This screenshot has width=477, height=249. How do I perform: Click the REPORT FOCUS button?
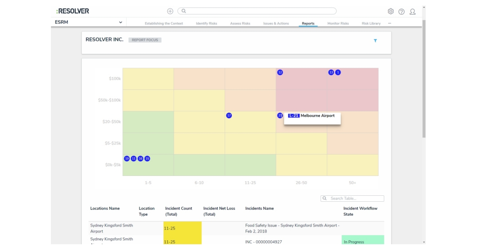[145, 40]
